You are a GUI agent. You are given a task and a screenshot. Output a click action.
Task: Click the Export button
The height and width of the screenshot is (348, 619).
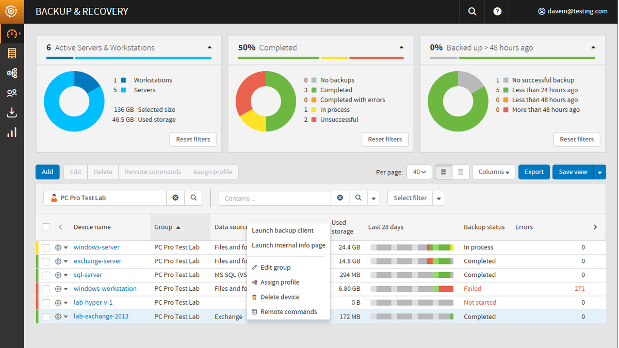coord(534,172)
